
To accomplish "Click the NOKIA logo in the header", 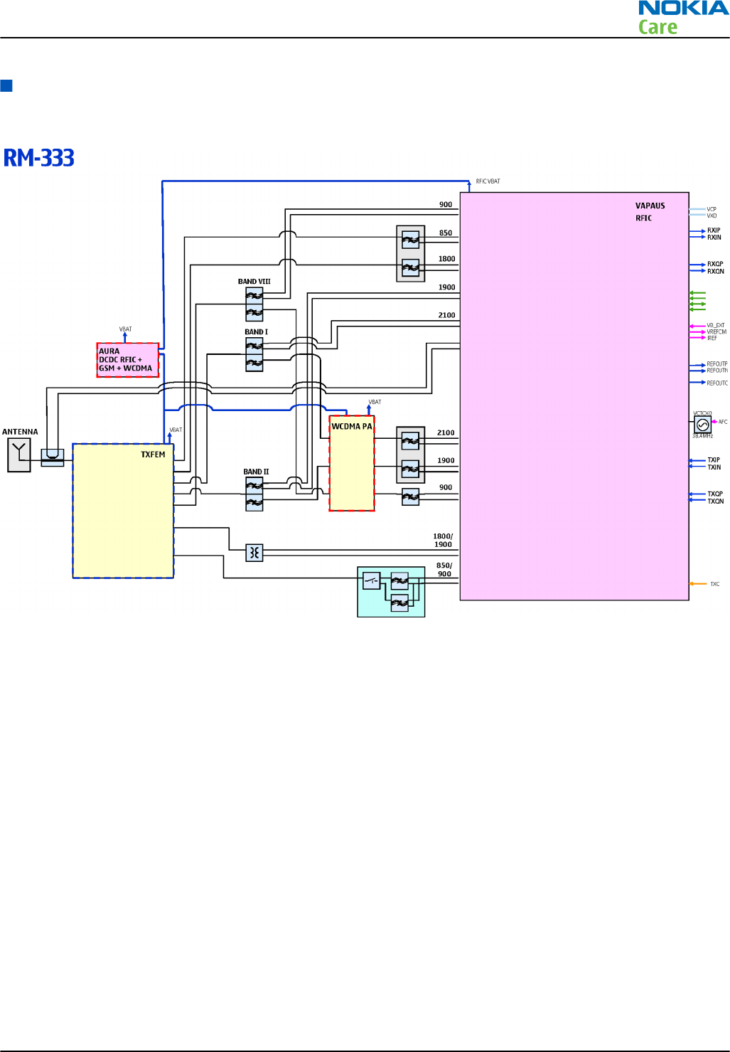I will [x=683, y=8].
